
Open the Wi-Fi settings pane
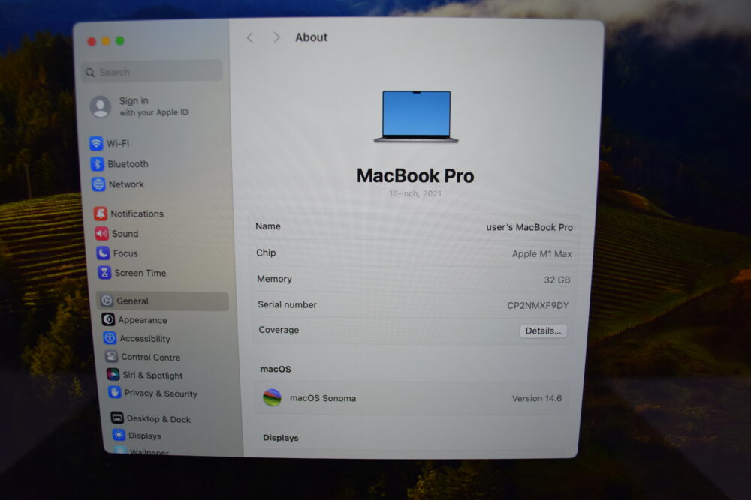point(155,143)
